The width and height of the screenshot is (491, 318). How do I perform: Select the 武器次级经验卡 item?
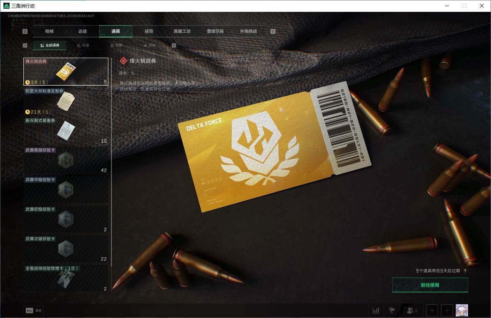click(66, 249)
